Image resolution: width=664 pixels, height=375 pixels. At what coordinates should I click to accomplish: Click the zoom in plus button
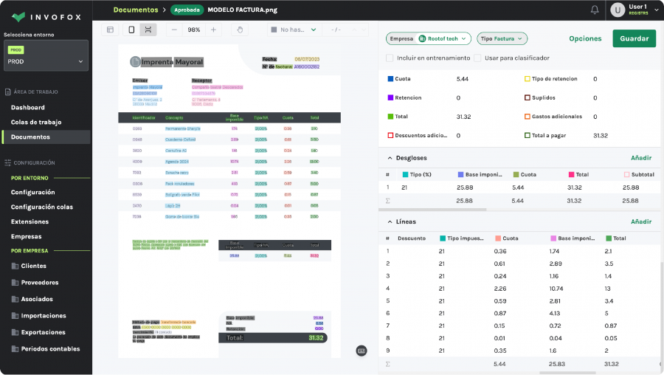(213, 30)
